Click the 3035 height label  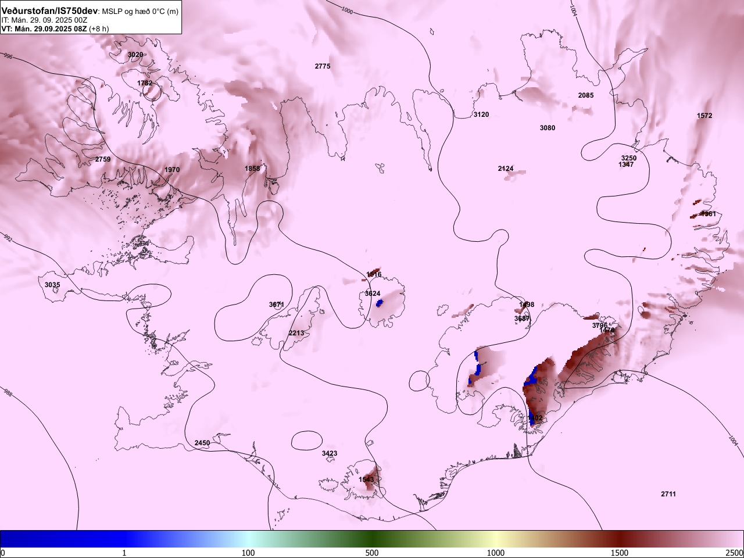pos(52,285)
